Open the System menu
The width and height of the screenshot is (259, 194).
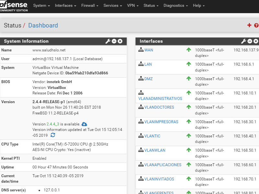click(x=41, y=5)
